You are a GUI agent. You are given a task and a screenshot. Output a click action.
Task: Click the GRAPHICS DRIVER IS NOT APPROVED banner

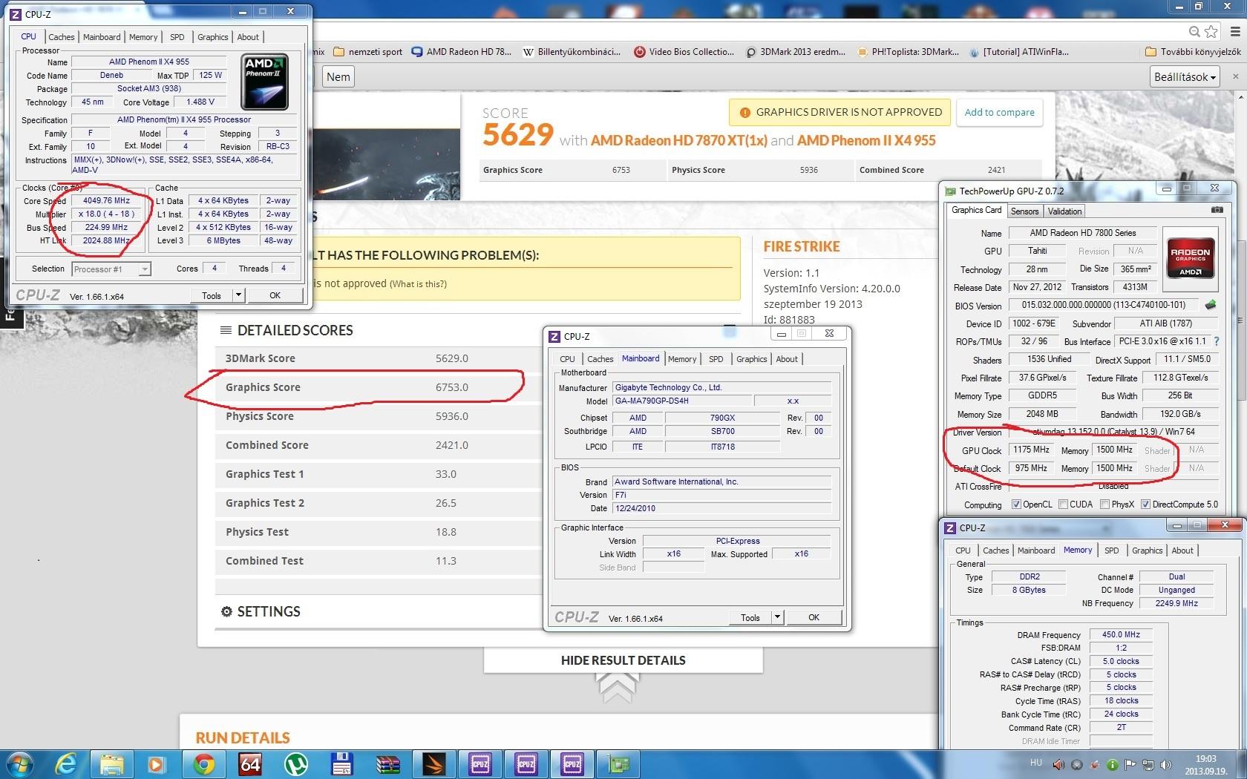click(839, 113)
